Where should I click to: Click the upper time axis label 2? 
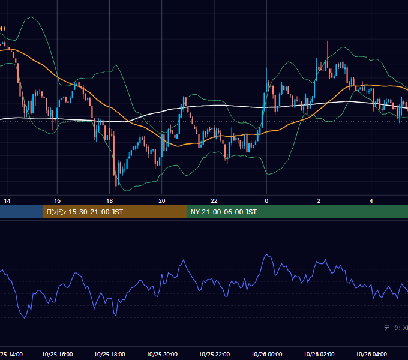pos(319,201)
